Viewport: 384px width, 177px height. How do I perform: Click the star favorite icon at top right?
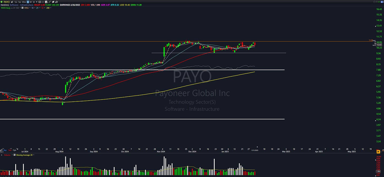pos(375,2)
